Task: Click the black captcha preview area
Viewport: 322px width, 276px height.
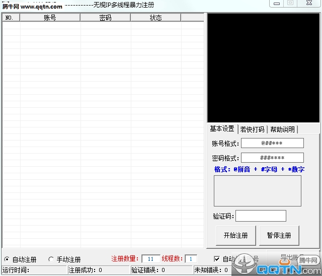Action: (264, 68)
